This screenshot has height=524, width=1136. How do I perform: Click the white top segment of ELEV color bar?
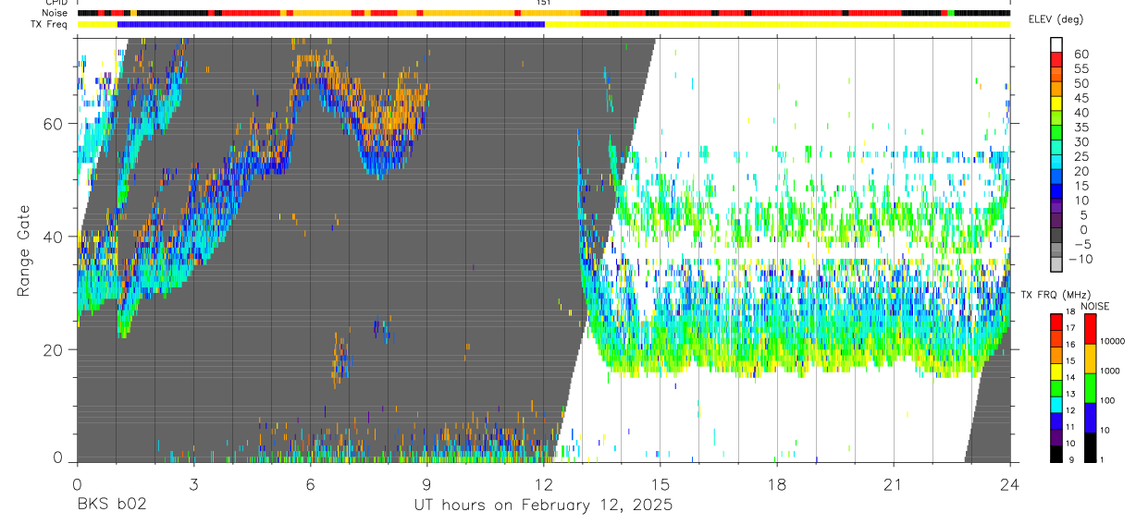click(1056, 45)
